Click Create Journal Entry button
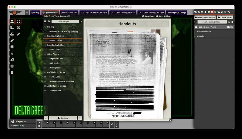 [x=205, y=17]
